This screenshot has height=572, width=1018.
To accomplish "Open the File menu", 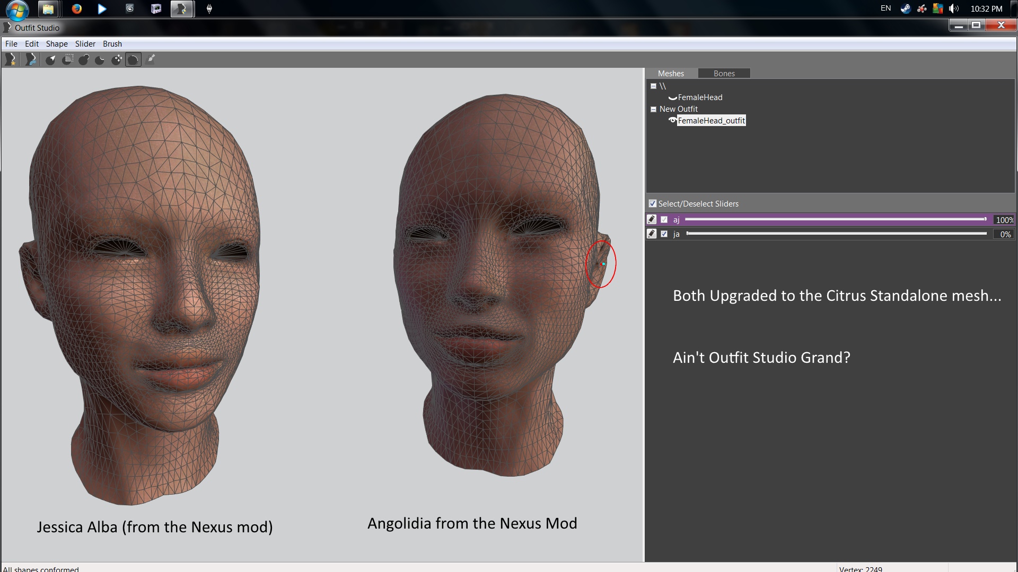I will coord(11,44).
